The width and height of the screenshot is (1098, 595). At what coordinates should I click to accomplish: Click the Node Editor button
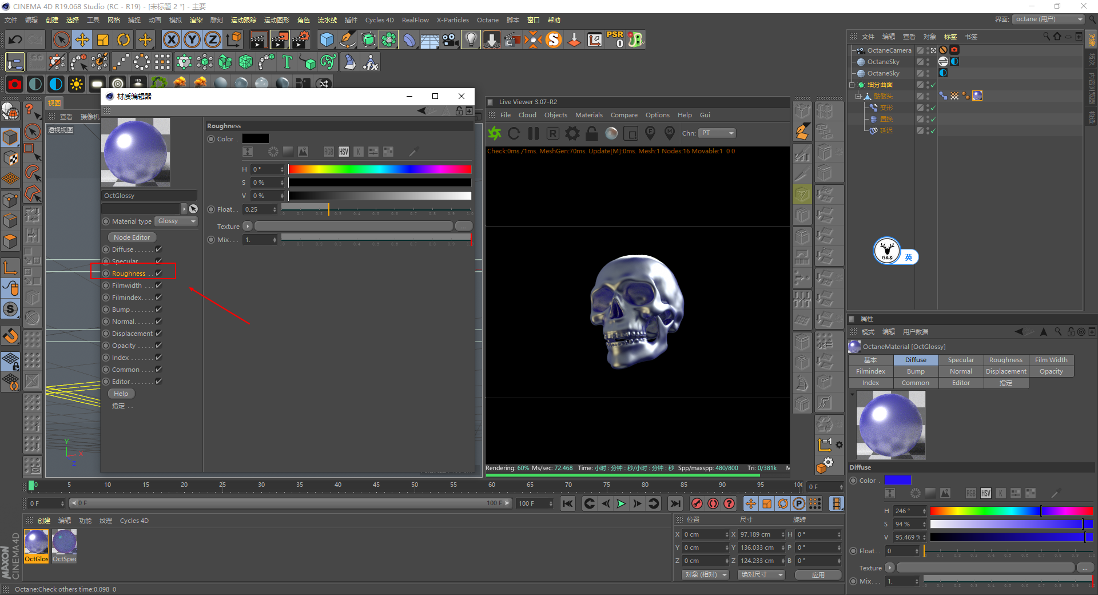[x=132, y=237]
